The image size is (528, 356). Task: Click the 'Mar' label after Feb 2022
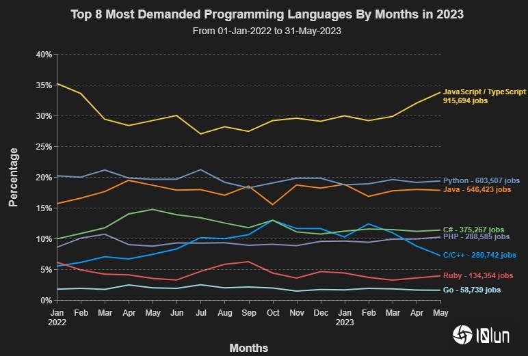pos(105,313)
